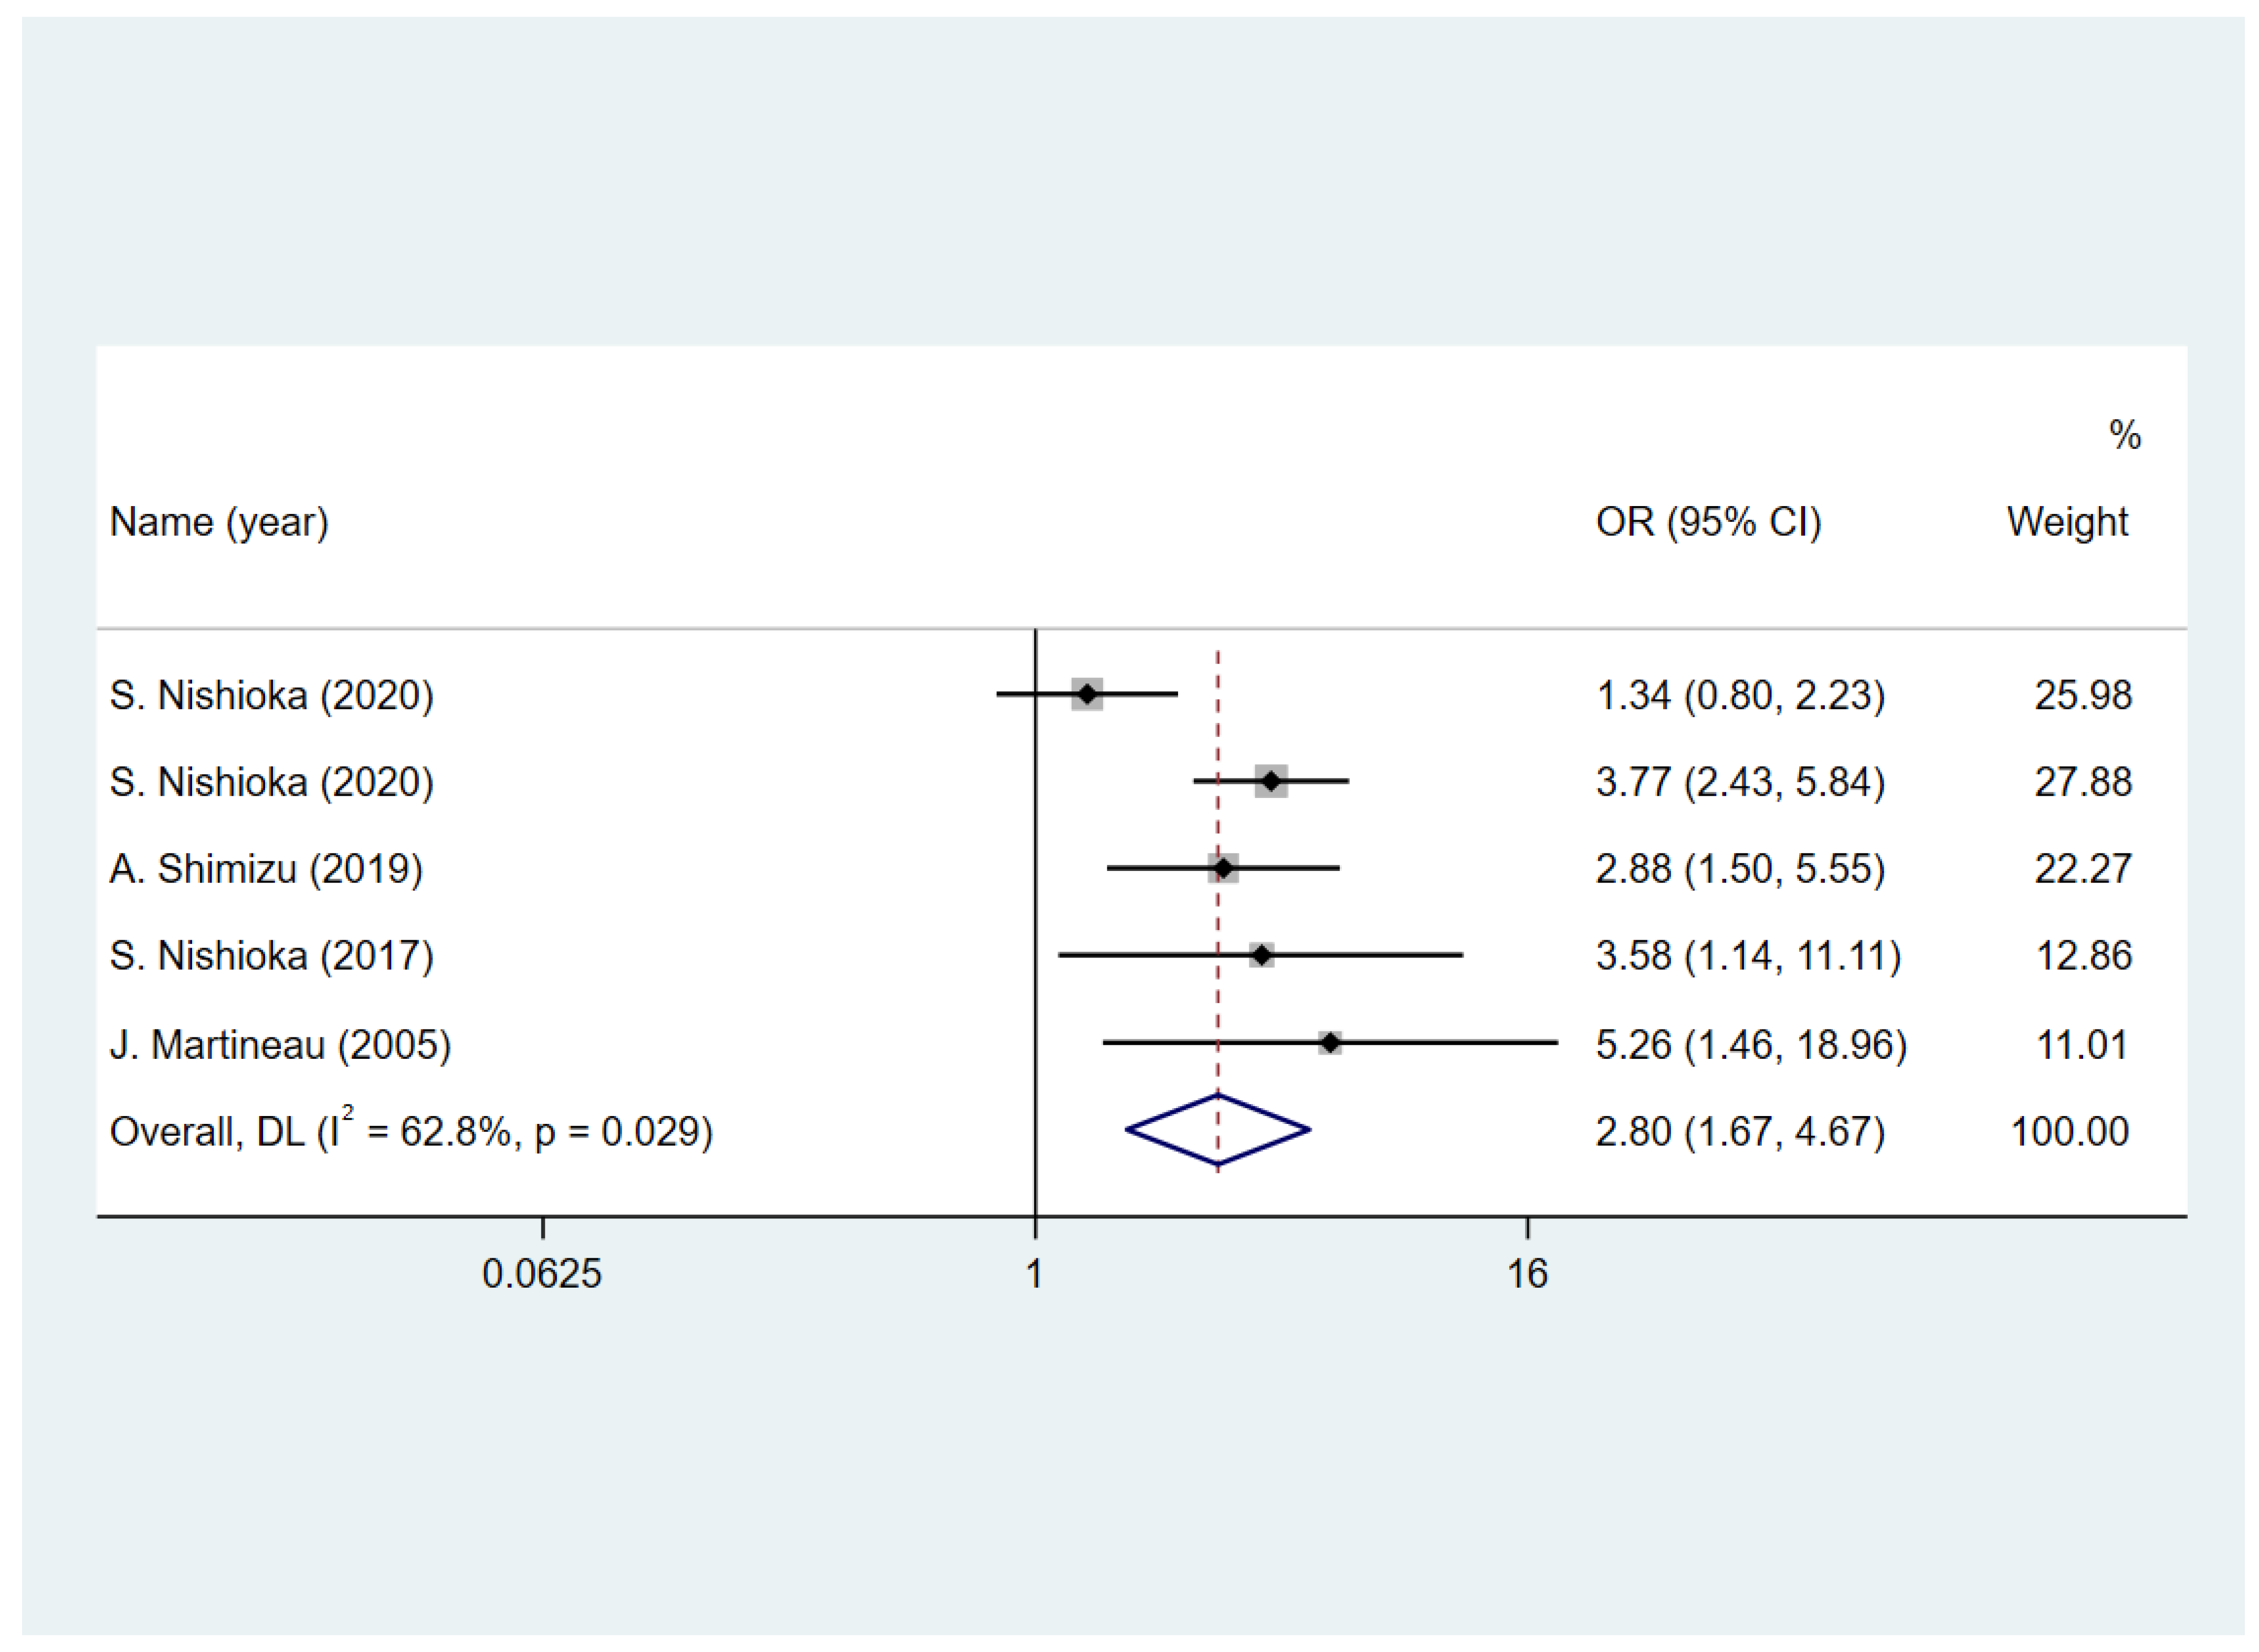Select the "OR (95% CI)" column header
The height and width of the screenshot is (1652, 2259).
click(1708, 522)
